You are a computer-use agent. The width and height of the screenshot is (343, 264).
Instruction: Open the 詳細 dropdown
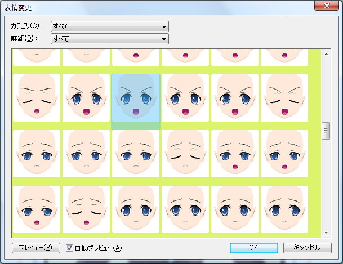coord(110,39)
